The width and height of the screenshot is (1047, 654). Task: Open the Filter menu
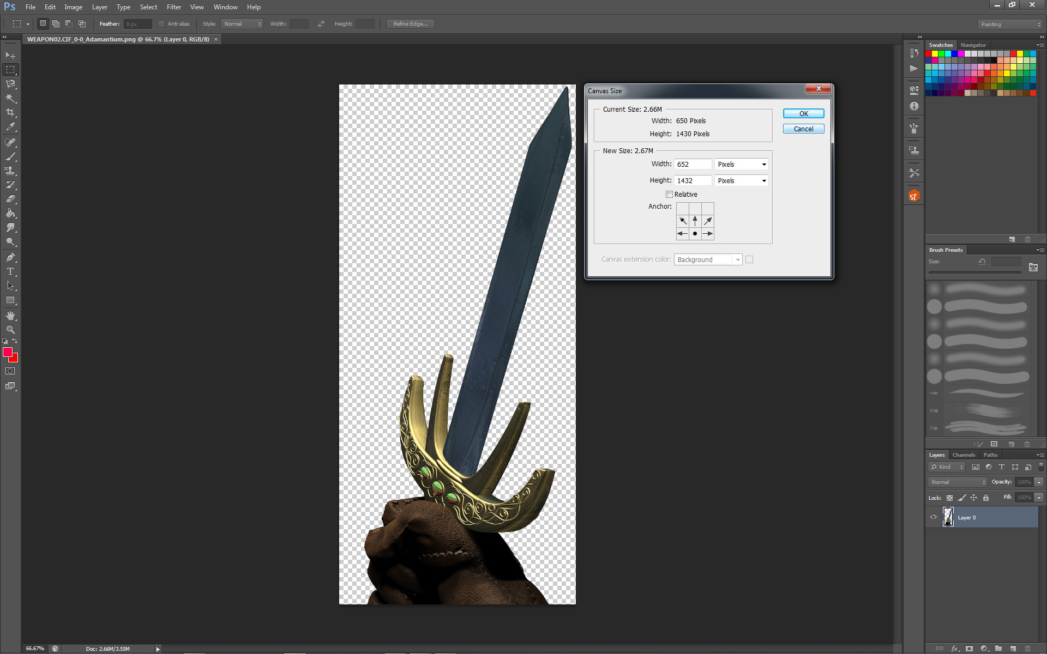(174, 7)
